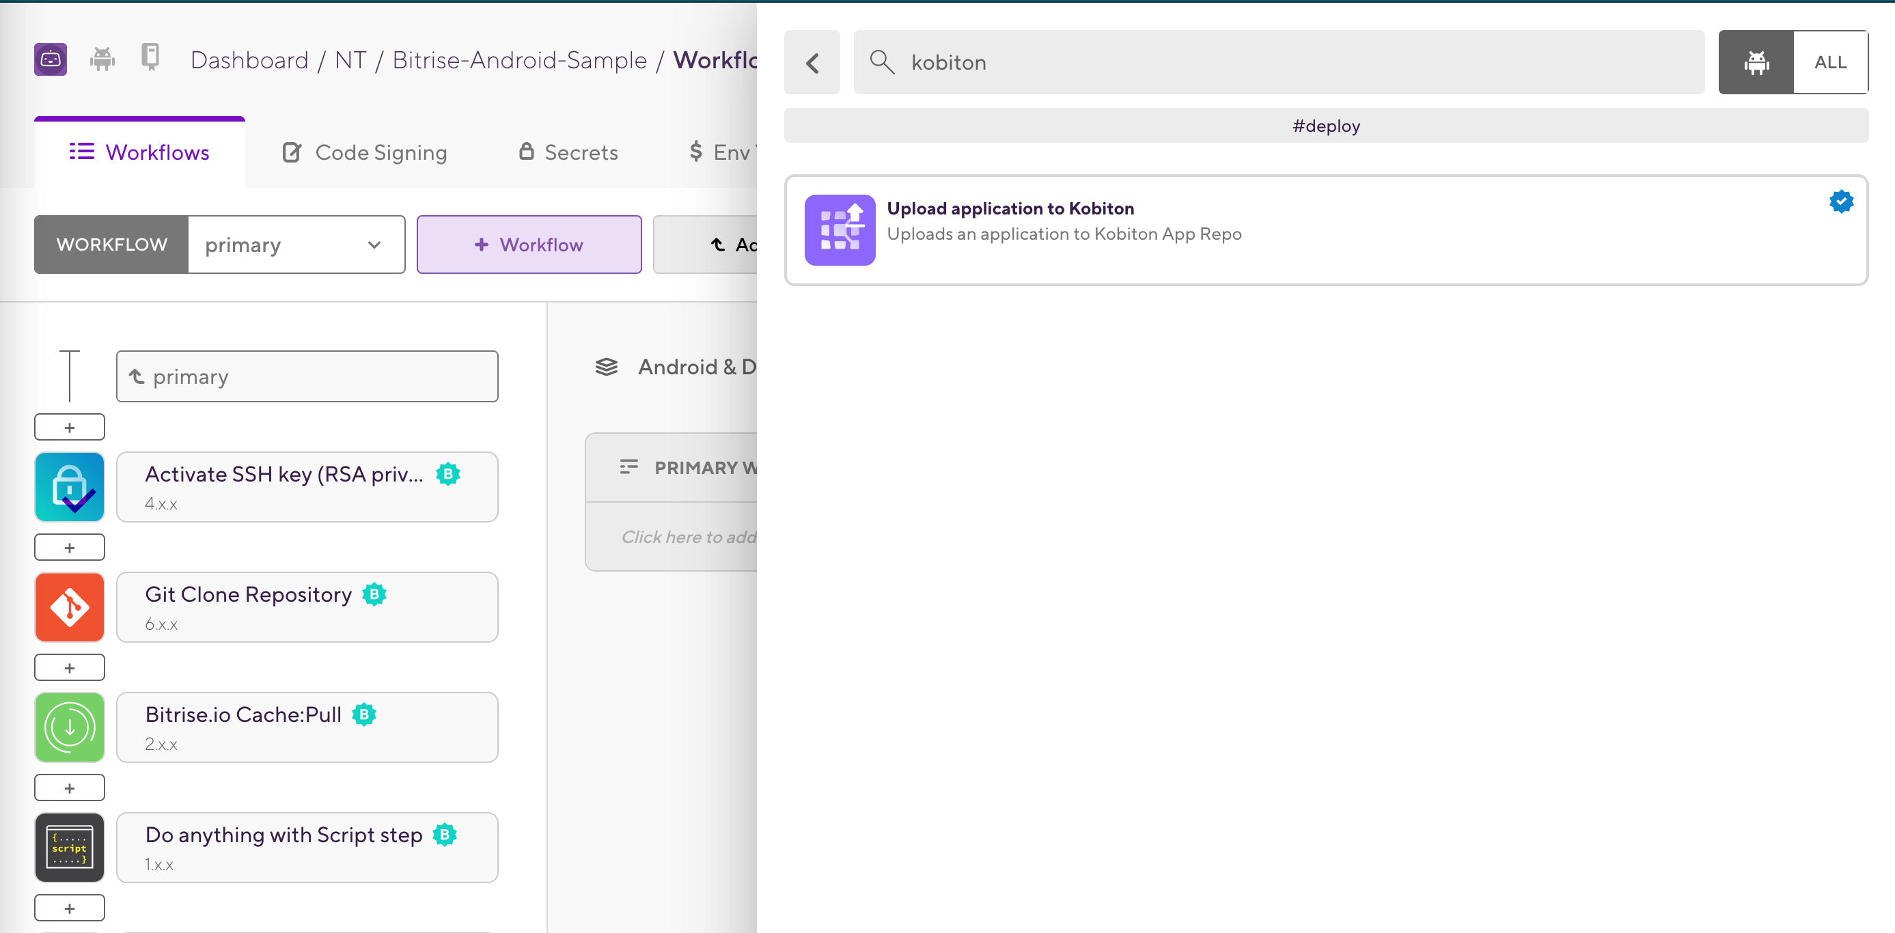1895x933 pixels.
Task: Click the Bitrise.io Cache:Pull step icon
Action: pos(70,727)
